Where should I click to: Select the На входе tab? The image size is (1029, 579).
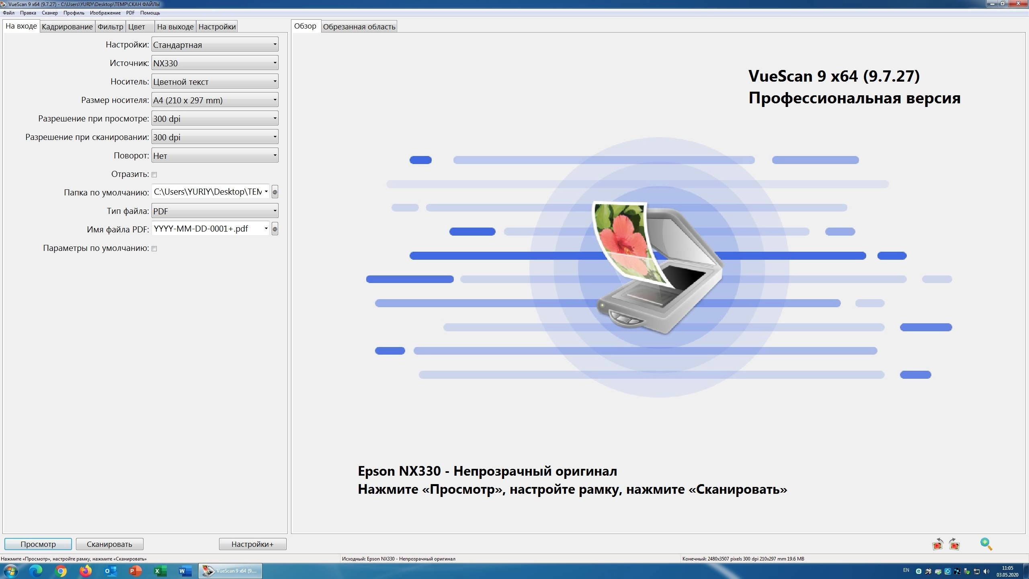[21, 26]
